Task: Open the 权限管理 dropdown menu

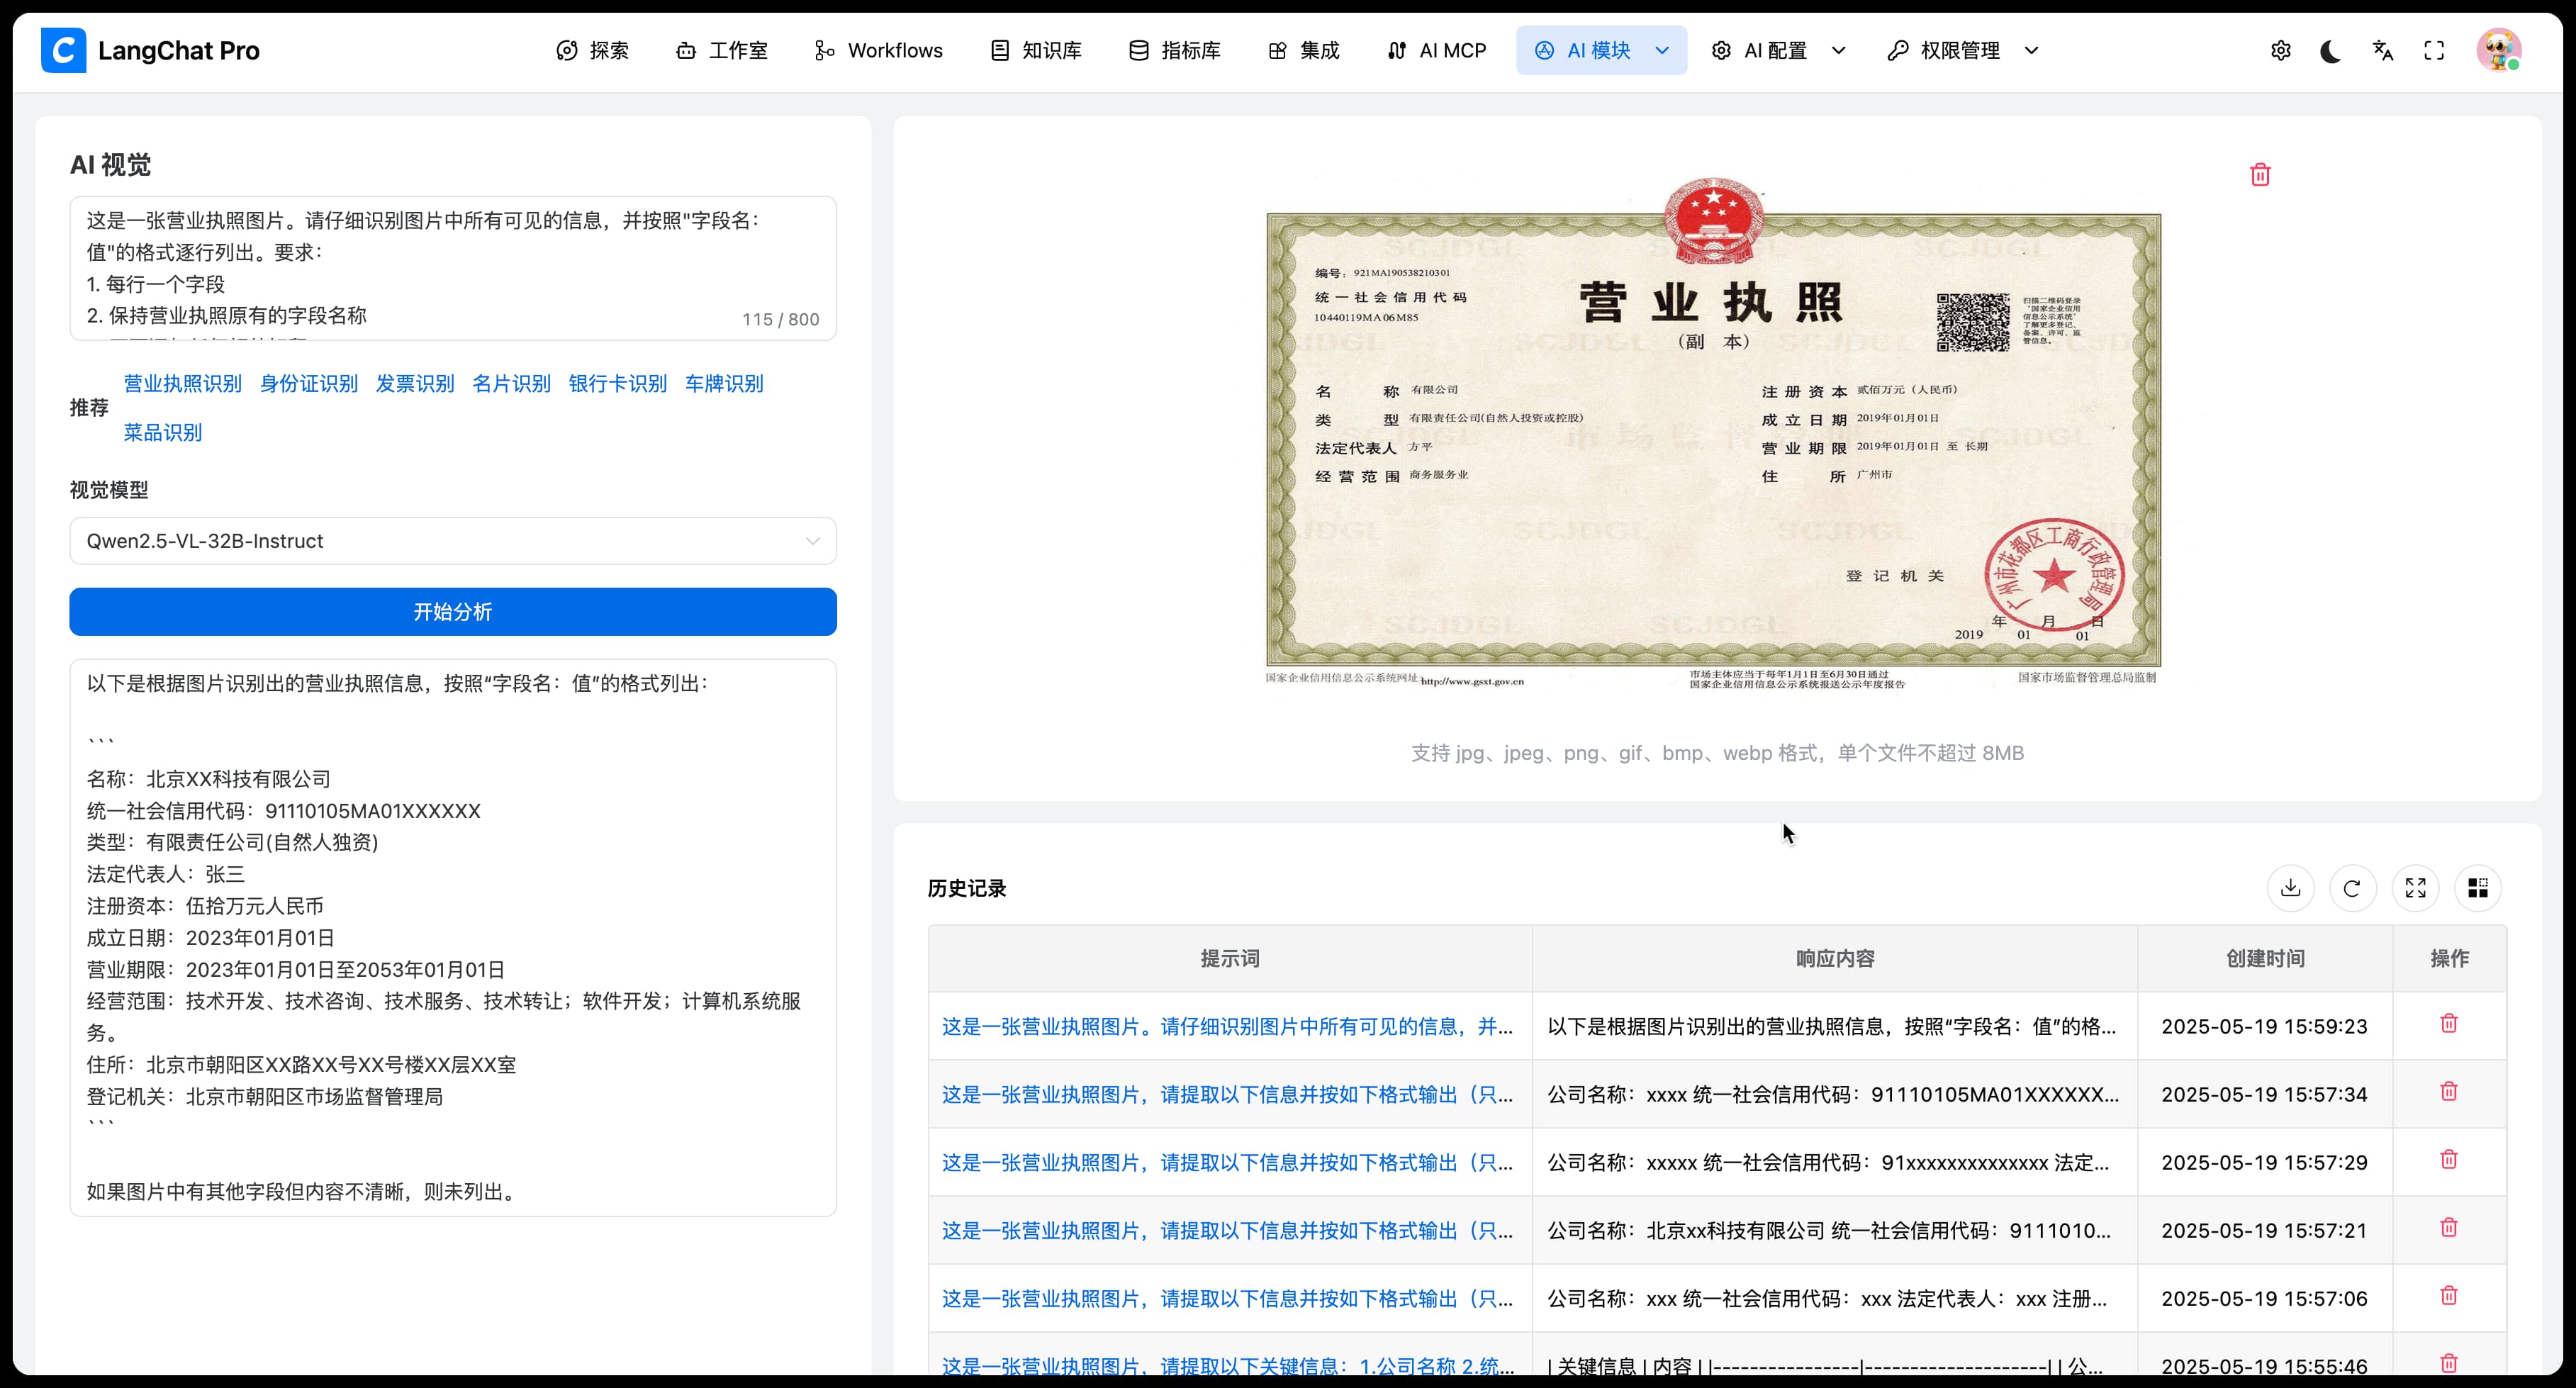Action: click(1962, 51)
